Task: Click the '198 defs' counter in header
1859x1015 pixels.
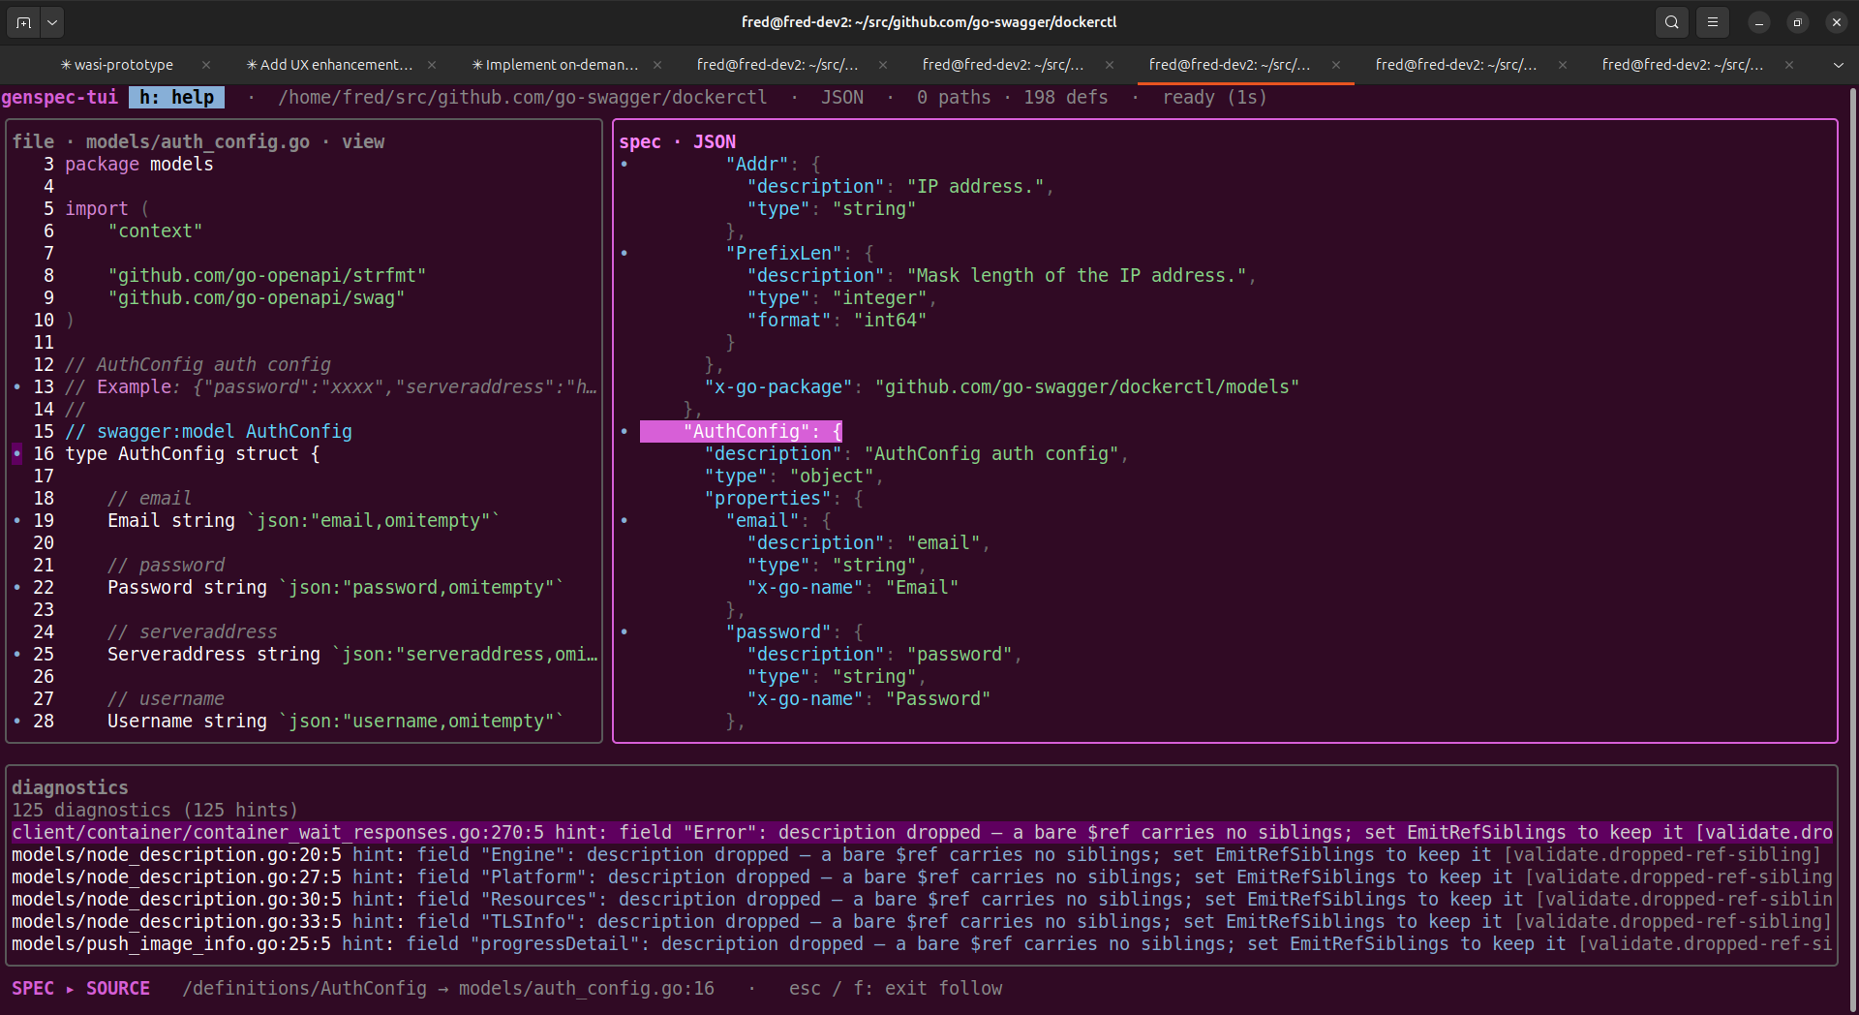Action: (x=1065, y=97)
